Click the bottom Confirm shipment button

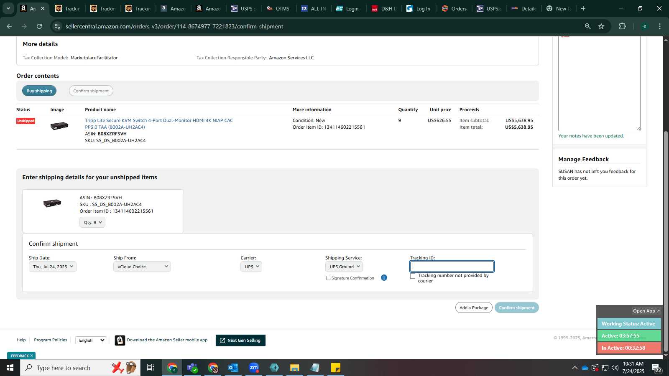click(516, 307)
